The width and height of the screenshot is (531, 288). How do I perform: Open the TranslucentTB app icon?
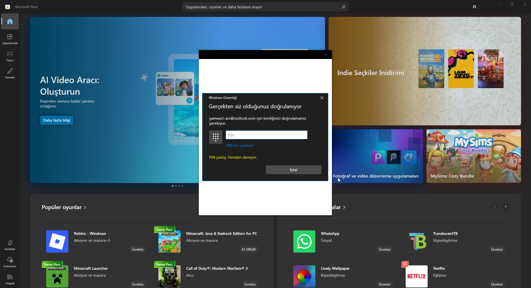coord(417,241)
